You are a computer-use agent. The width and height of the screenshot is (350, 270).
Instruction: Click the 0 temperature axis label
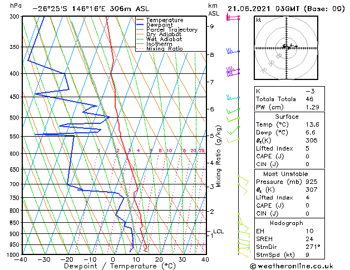click(113, 259)
